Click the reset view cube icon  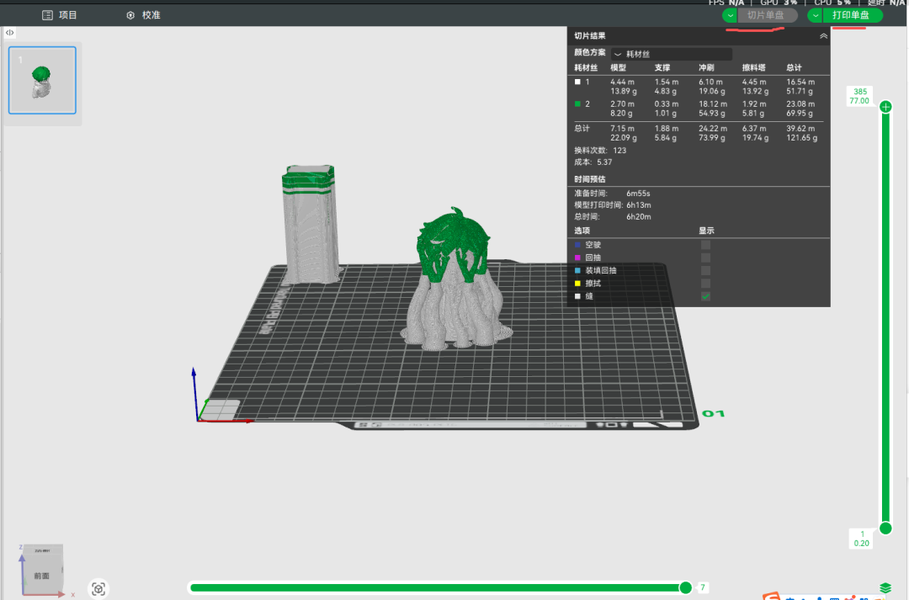(x=98, y=589)
